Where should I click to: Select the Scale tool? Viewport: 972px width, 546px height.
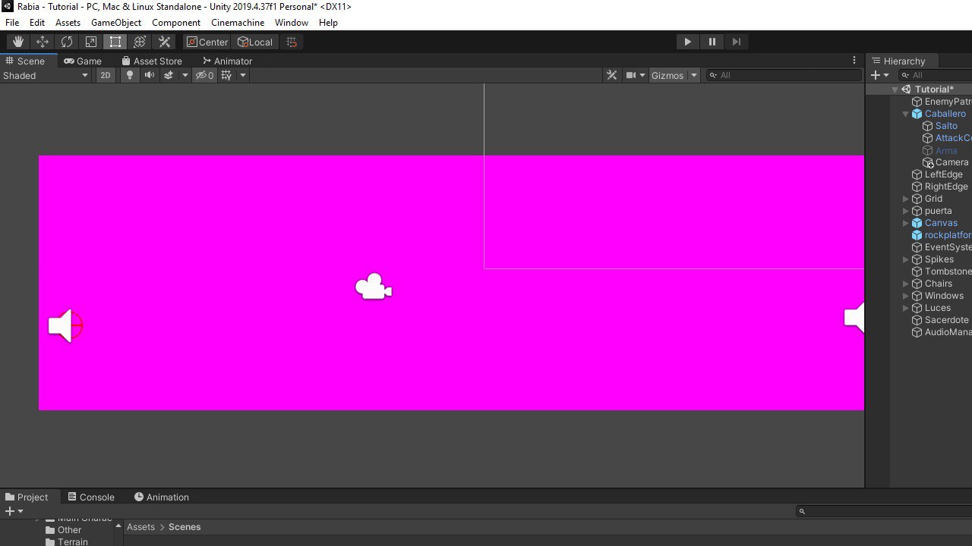pyautogui.click(x=91, y=42)
